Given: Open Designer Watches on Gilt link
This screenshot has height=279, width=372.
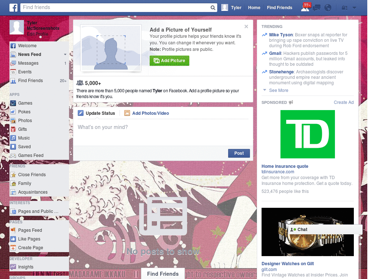Looking at the screenshot, I should pos(288,264).
